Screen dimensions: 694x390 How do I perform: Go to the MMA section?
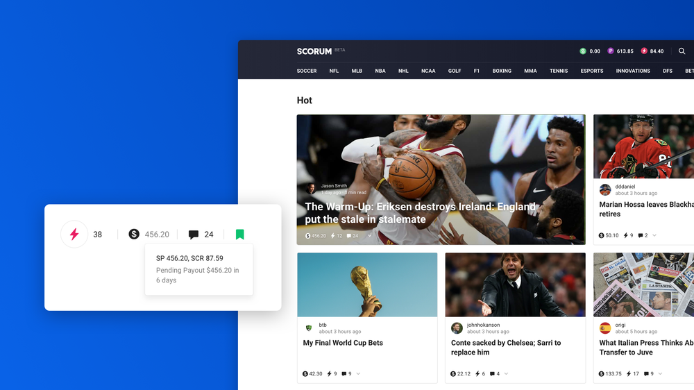pyautogui.click(x=530, y=71)
